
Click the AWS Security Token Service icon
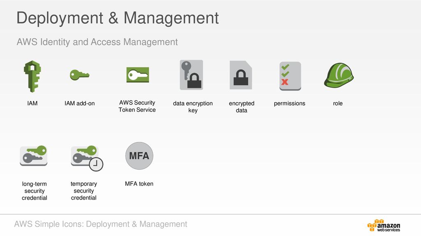coord(138,75)
